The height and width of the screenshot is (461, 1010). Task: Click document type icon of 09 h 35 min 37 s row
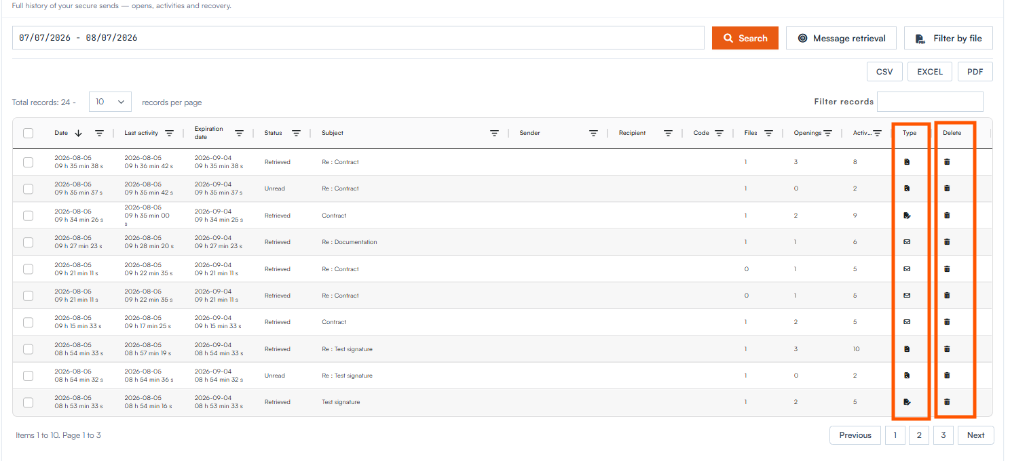pos(907,188)
